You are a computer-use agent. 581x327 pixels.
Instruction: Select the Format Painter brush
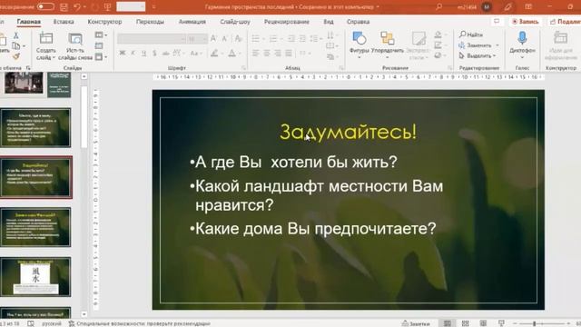(16, 56)
